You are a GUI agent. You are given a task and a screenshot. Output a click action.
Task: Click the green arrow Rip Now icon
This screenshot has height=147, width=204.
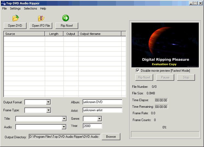pos(66,18)
